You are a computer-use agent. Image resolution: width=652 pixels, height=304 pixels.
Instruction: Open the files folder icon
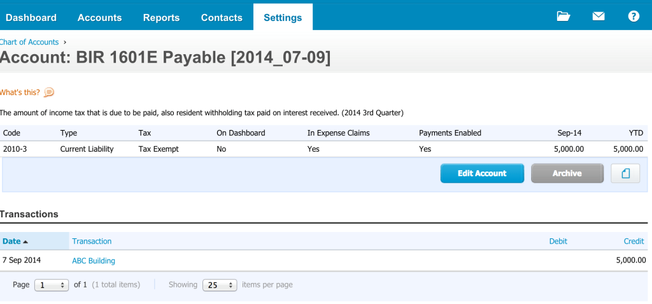(563, 16)
